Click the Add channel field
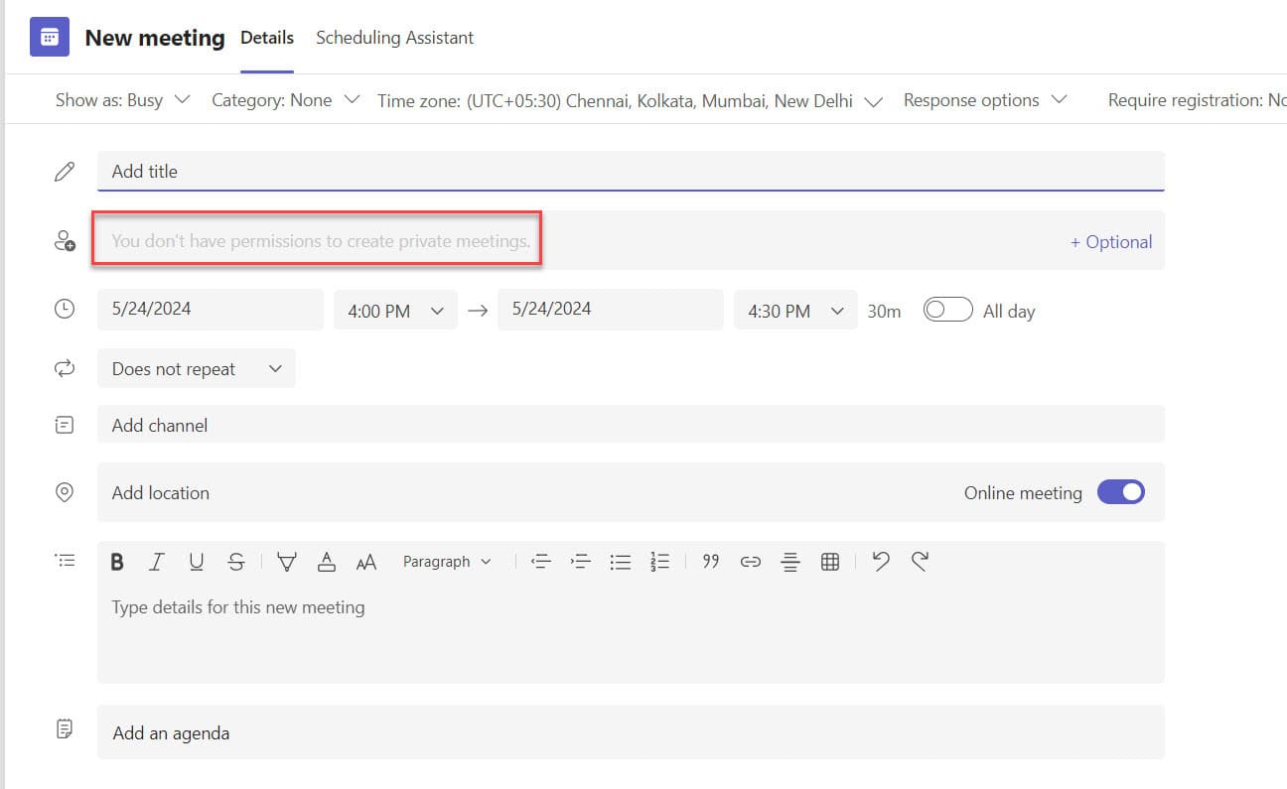The height and width of the screenshot is (789, 1287). pos(631,425)
